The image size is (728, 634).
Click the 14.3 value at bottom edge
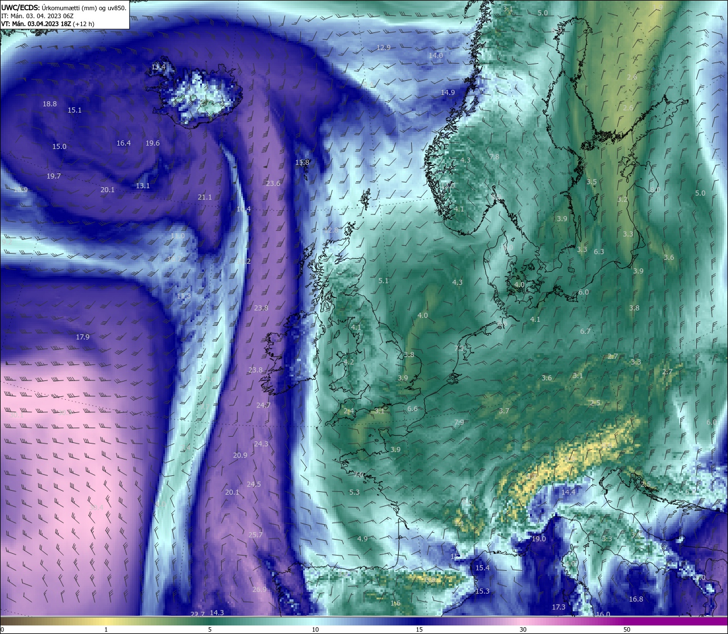point(217,613)
